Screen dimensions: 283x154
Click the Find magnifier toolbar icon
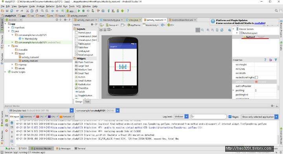[x=42, y=11]
